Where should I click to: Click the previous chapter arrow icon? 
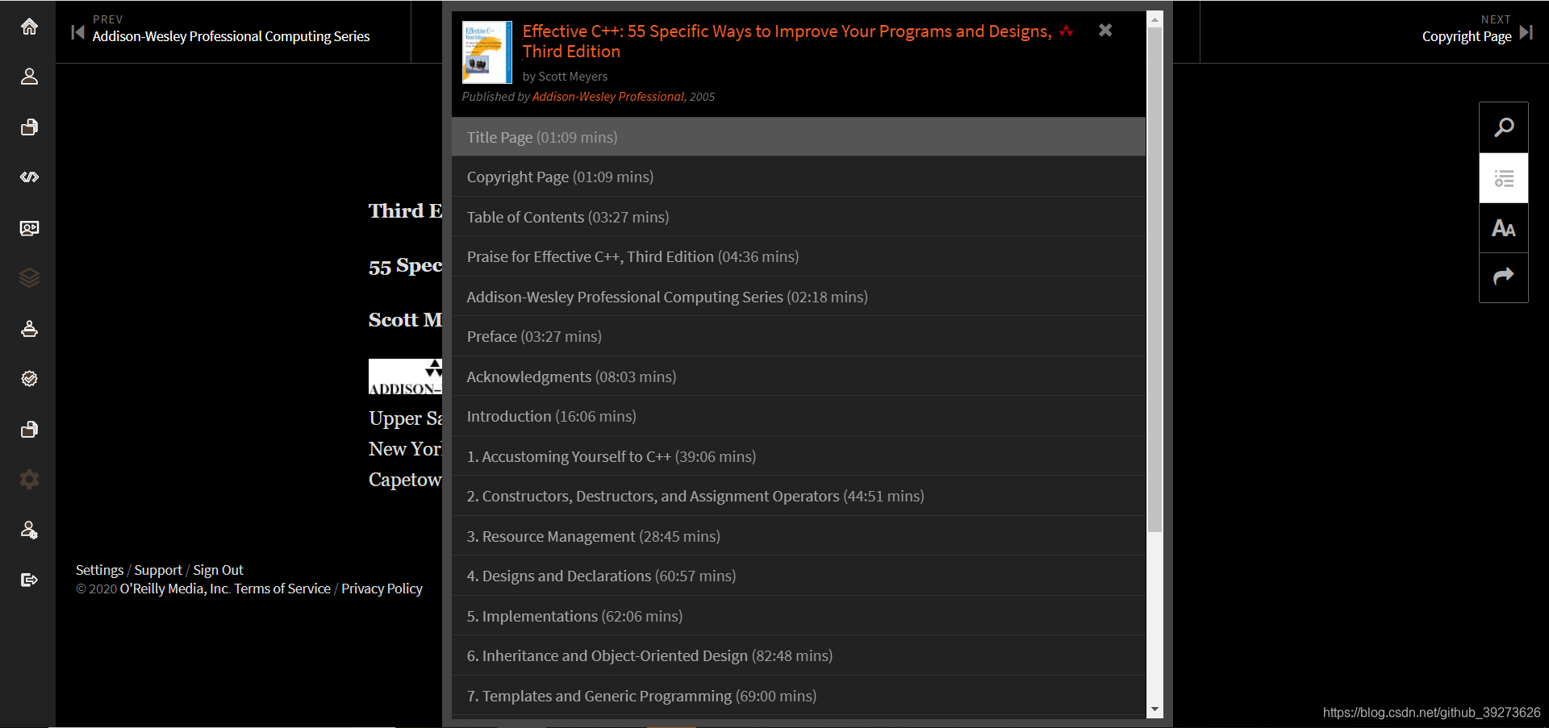[x=77, y=32]
